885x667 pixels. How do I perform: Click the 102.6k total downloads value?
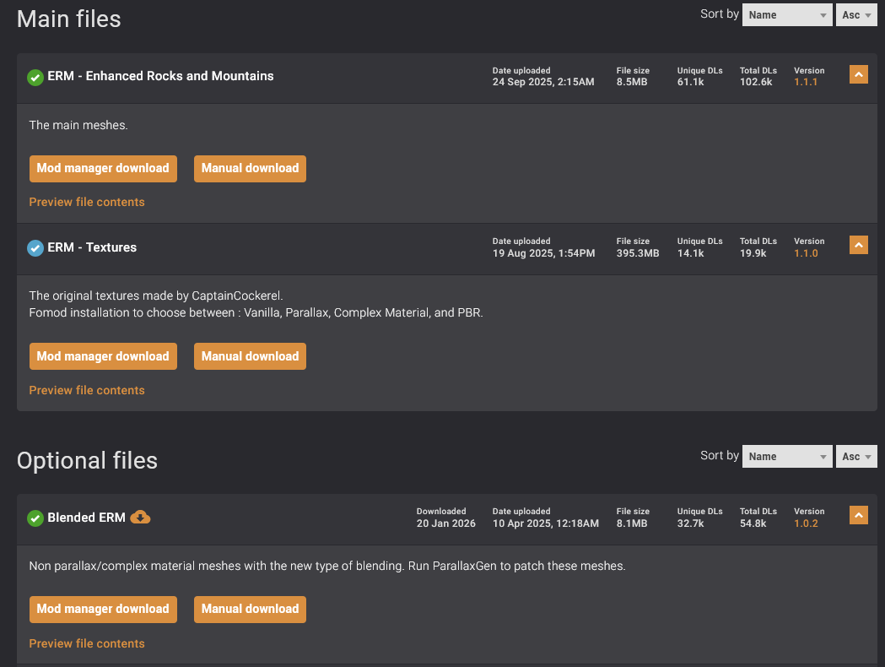pos(756,83)
